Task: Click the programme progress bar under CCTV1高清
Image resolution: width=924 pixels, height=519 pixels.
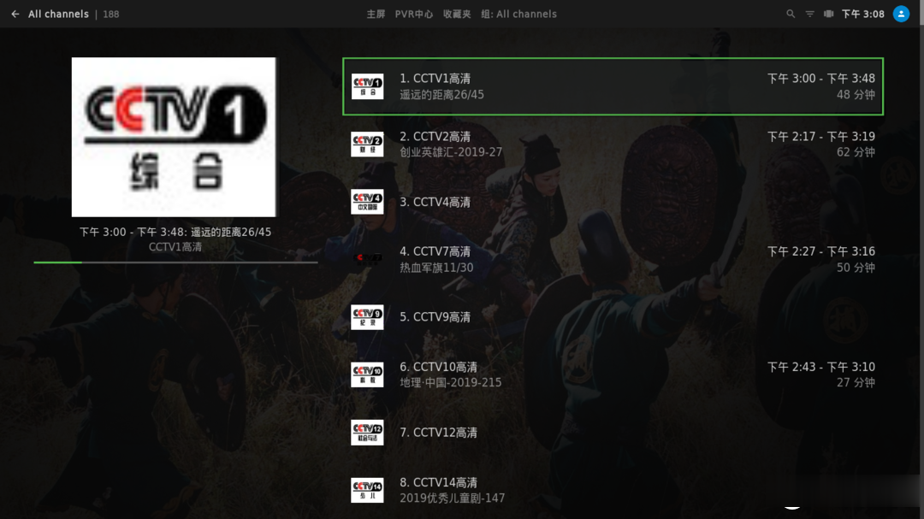Action: [175, 262]
